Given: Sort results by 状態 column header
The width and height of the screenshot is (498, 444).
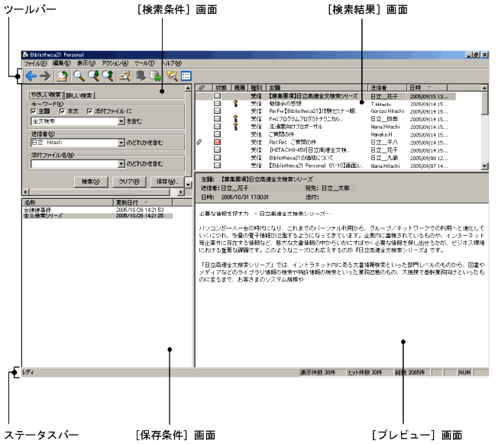Looking at the screenshot, I should pyautogui.click(x=222, y=88).
